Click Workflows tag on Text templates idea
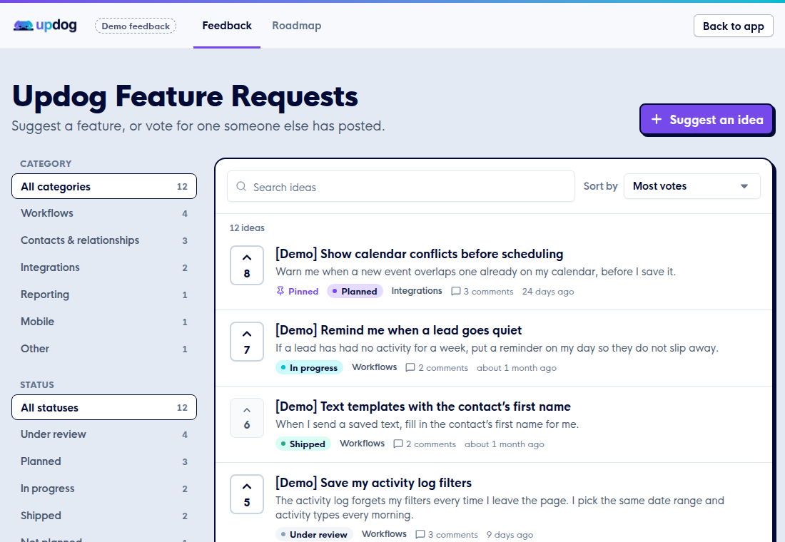Screen dimensions: 785x542 click(x=362, y=444)
